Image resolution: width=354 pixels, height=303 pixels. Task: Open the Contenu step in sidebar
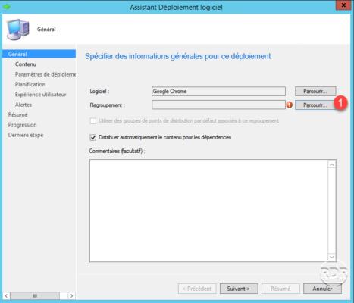pos(26,64)
